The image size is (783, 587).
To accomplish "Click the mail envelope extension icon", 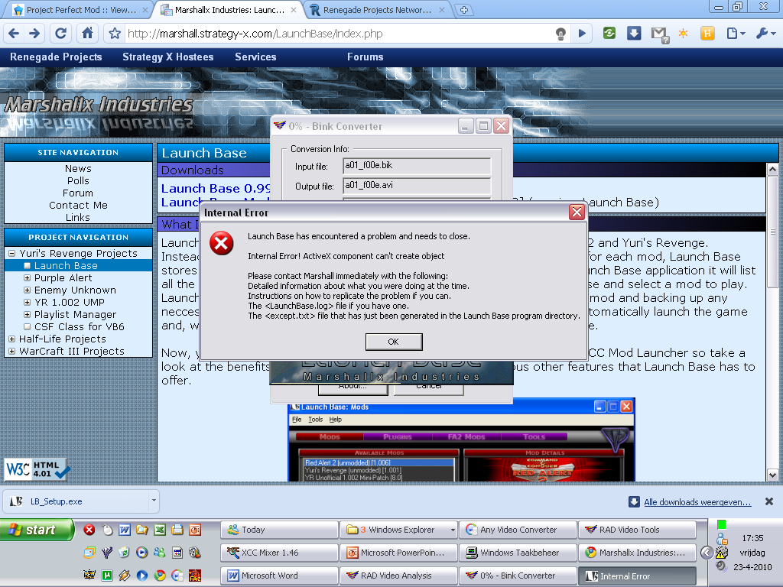I will (658, 34).
